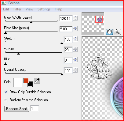Open the Edit menu
Viewport: 124px width, 121px height.
click(x=6, y=9)
